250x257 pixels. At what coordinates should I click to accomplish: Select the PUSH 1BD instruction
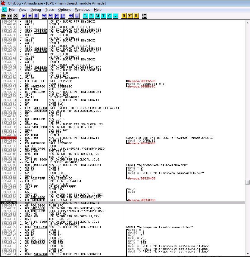(x=56, y=240)
